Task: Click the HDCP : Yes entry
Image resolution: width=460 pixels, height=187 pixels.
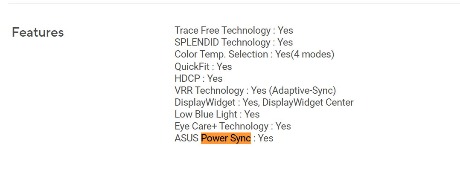Action: [x=198, y=78]
